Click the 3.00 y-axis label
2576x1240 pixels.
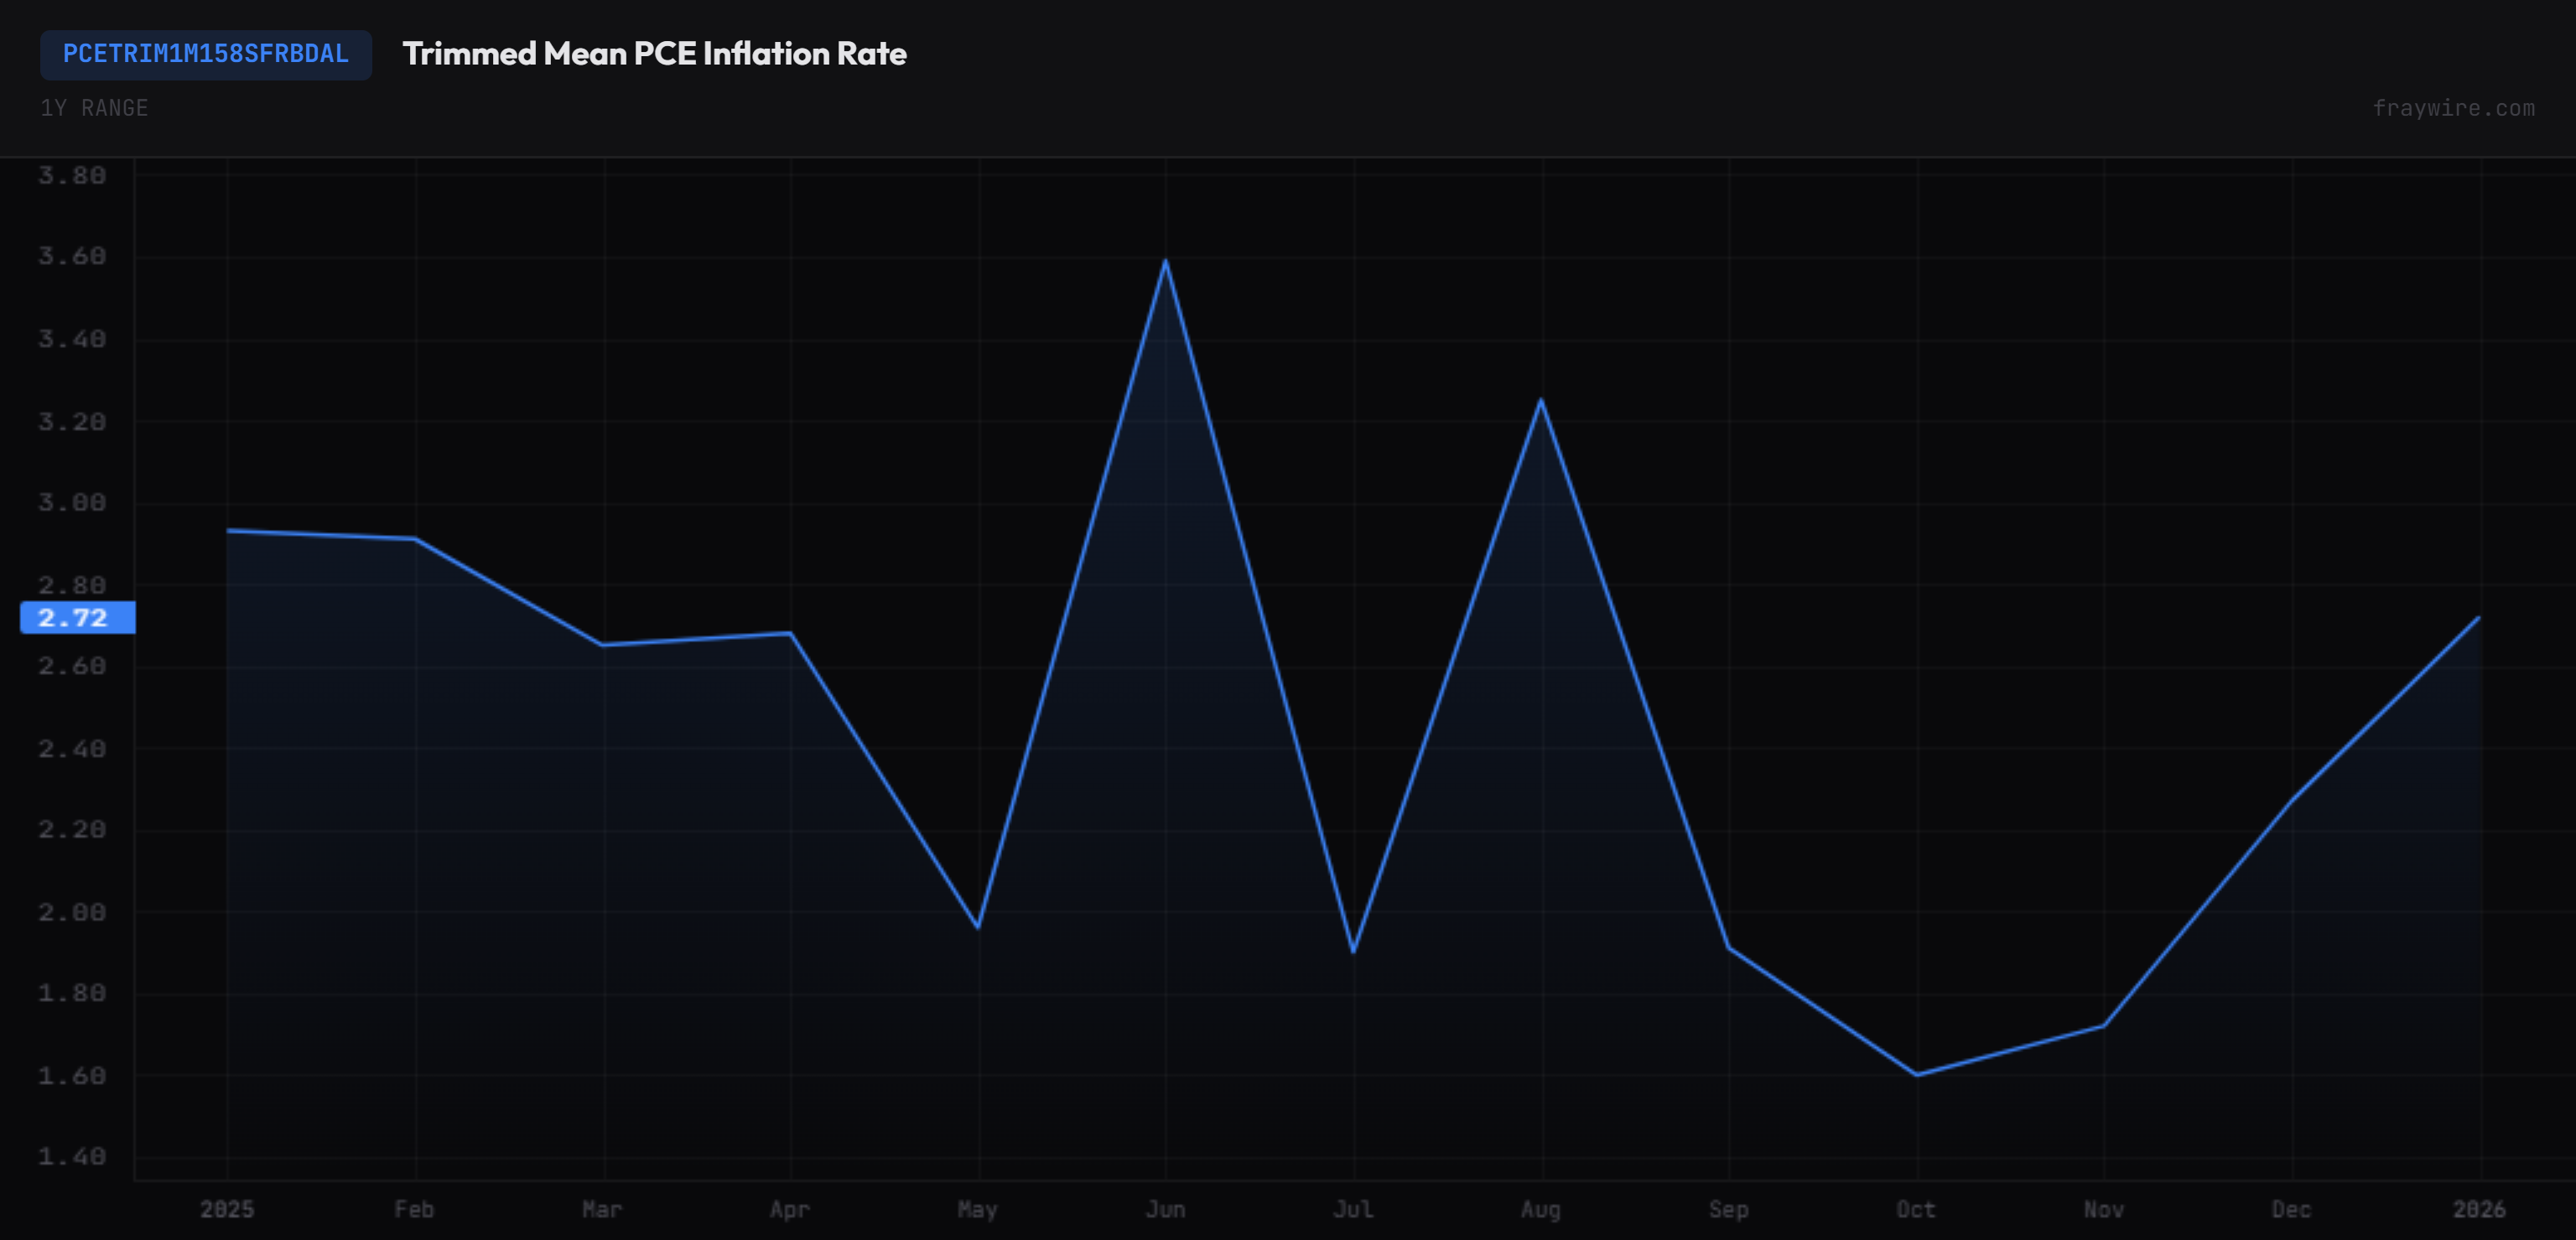72,503
